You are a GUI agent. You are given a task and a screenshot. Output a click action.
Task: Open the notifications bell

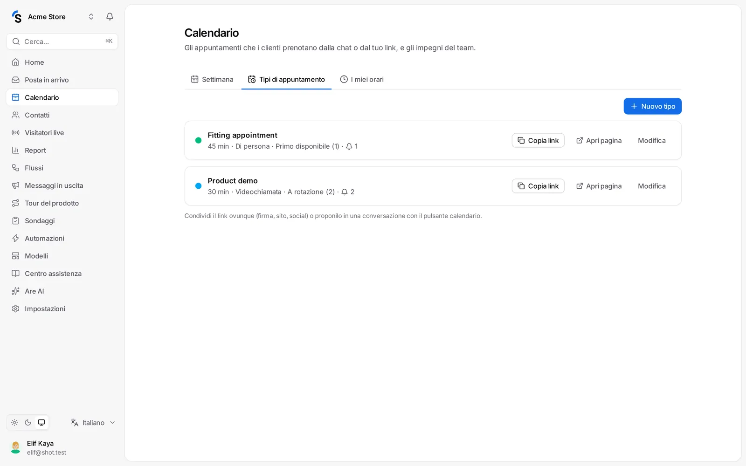click(110, 17)
